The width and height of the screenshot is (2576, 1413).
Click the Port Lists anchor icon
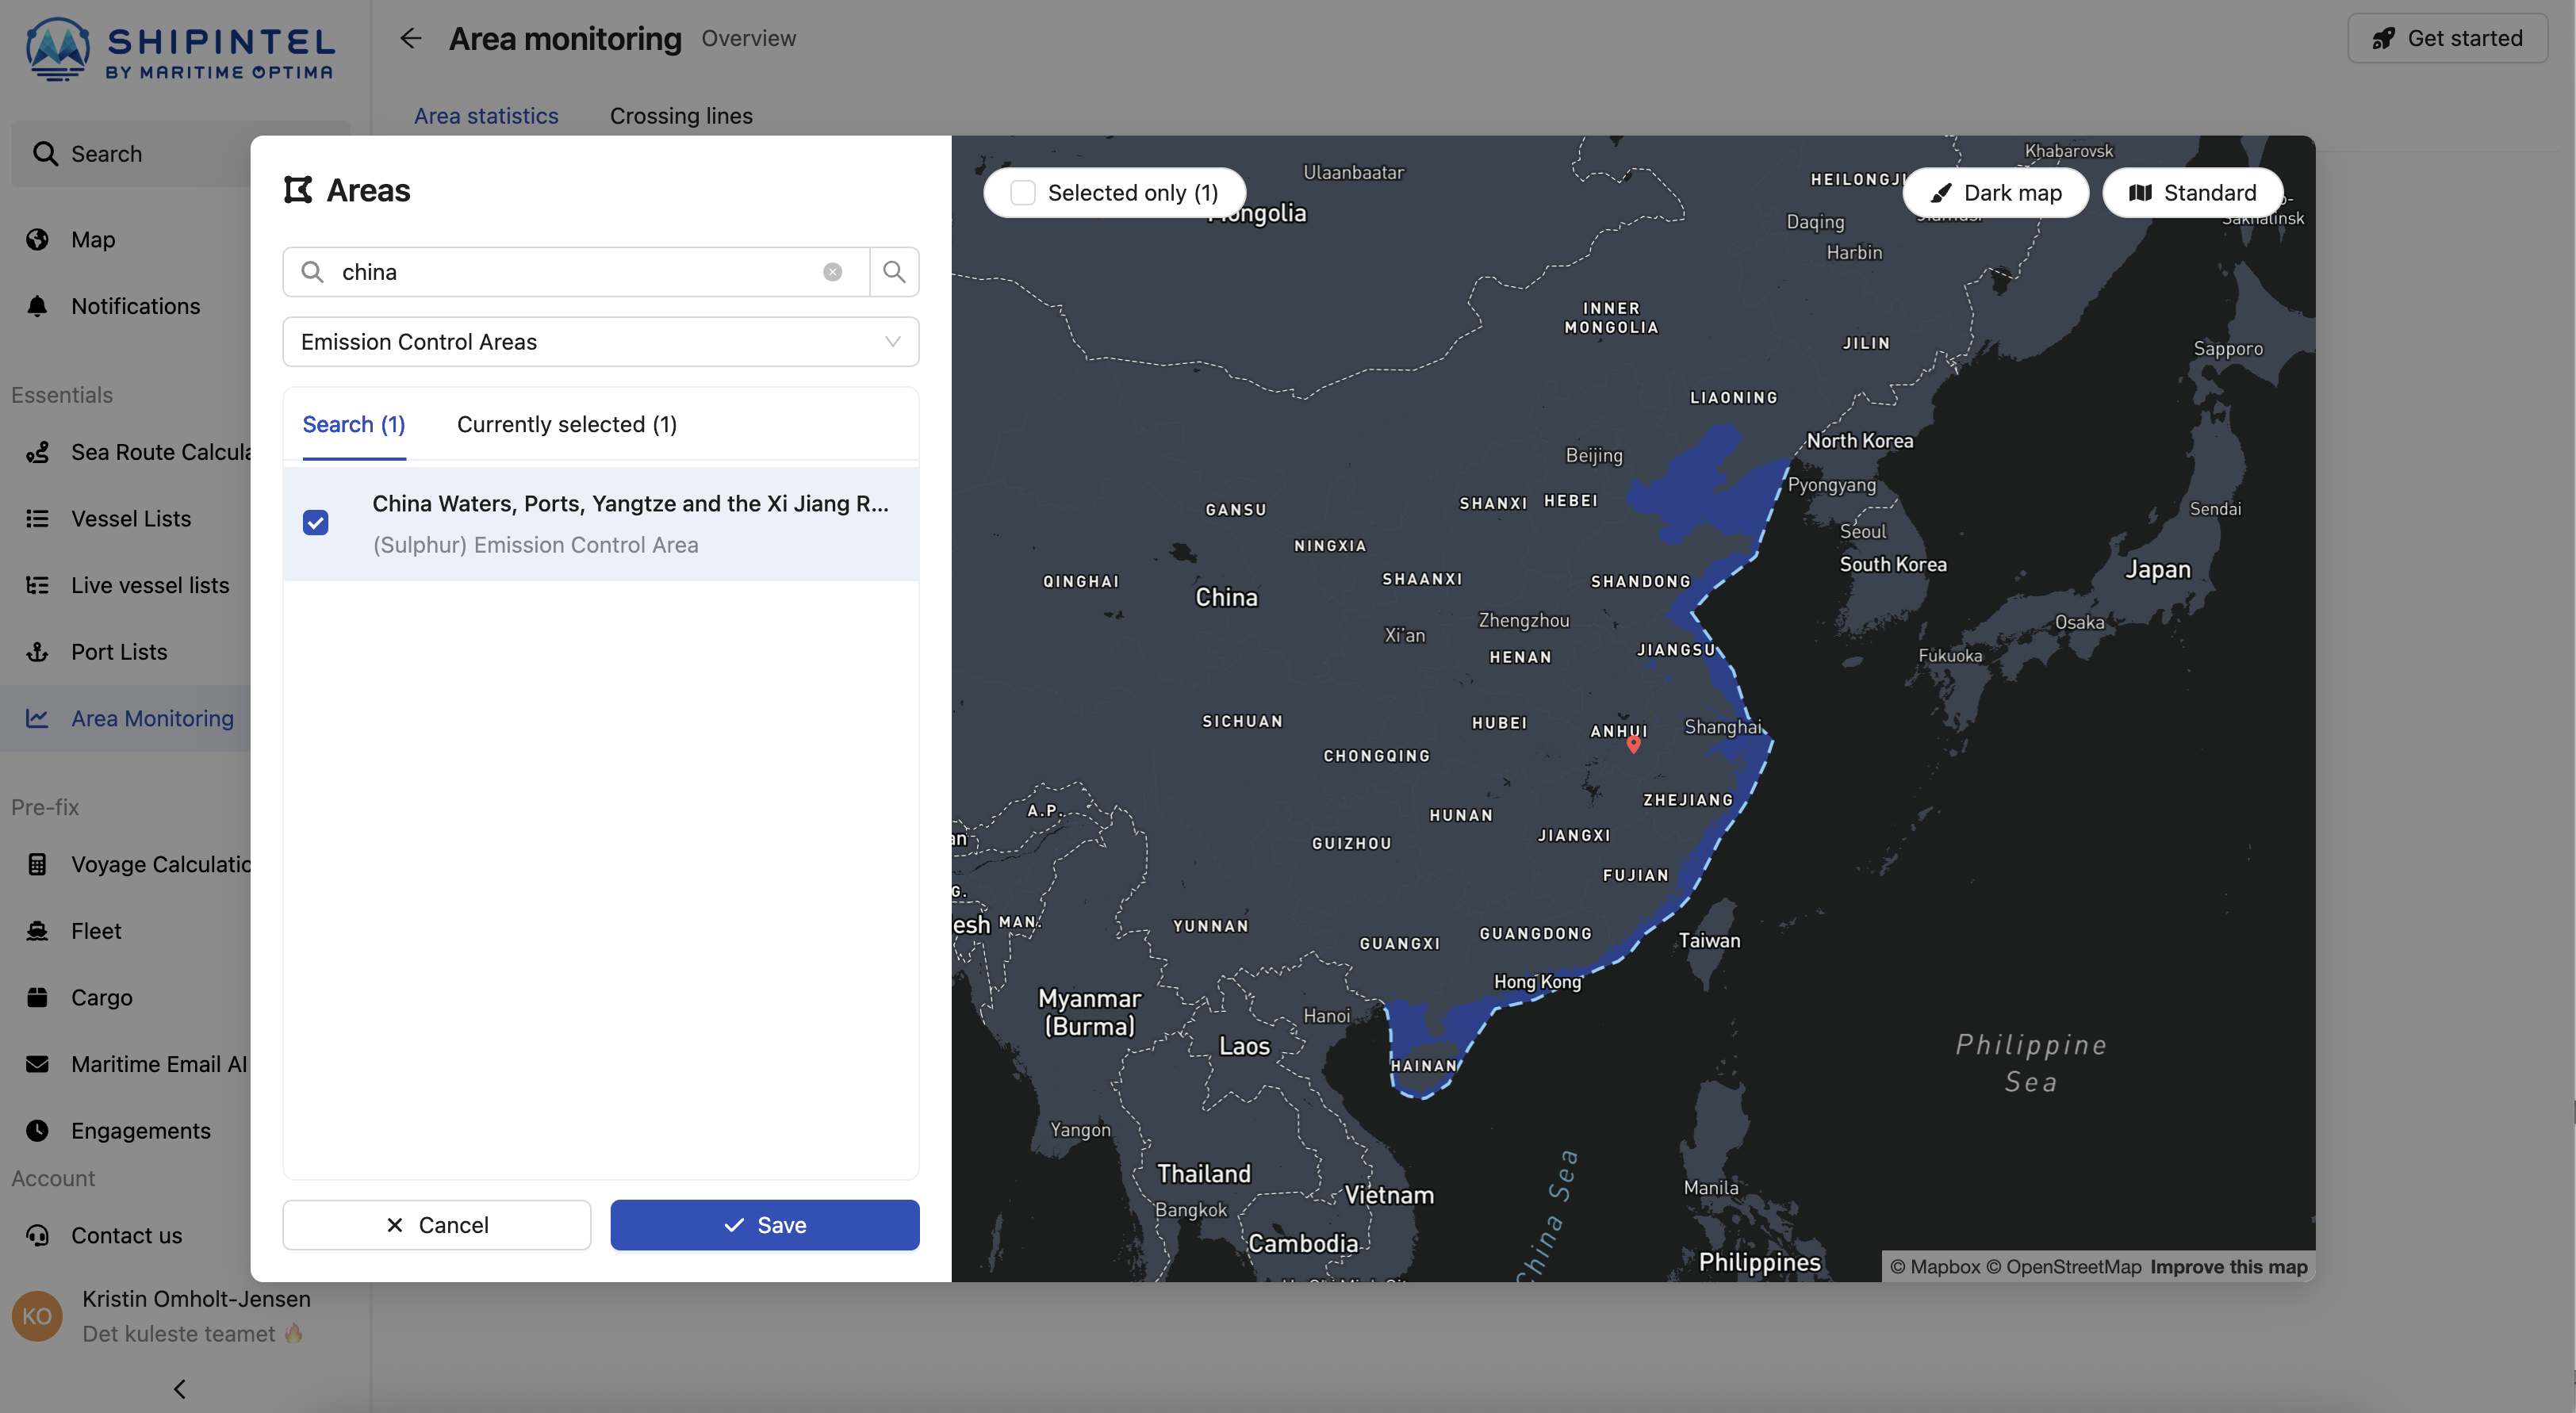(37, 652)
